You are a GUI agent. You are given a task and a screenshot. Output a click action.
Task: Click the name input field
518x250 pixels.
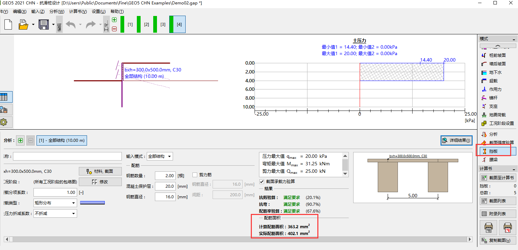pos(67,156)
